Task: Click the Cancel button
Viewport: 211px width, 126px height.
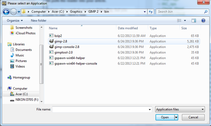Action: tap(193, 117)
